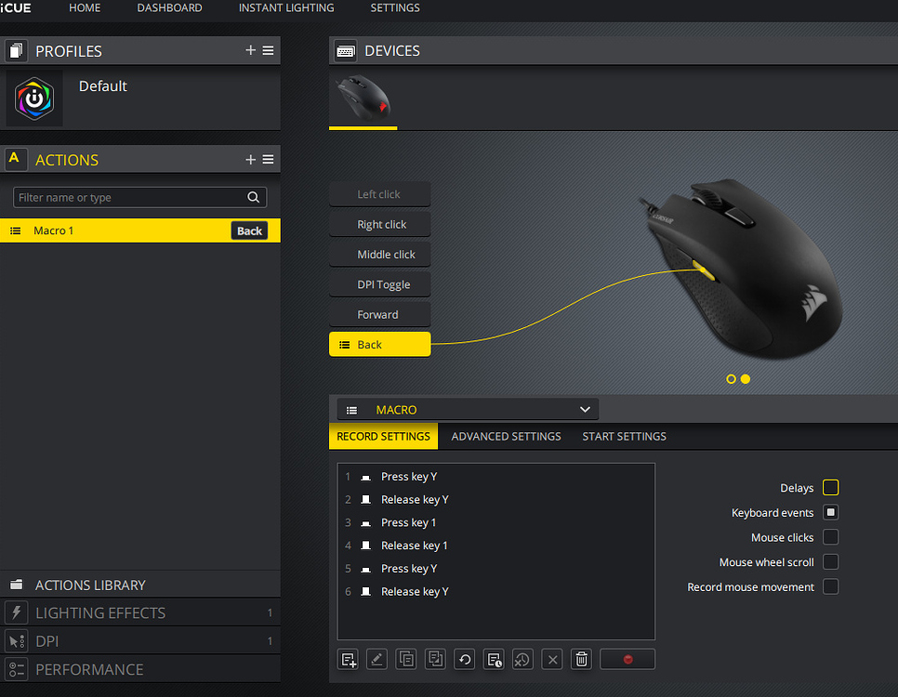The image size is (898, 697).
Task: Select the Forward mouse button
Action: click(x=379, y=314)
